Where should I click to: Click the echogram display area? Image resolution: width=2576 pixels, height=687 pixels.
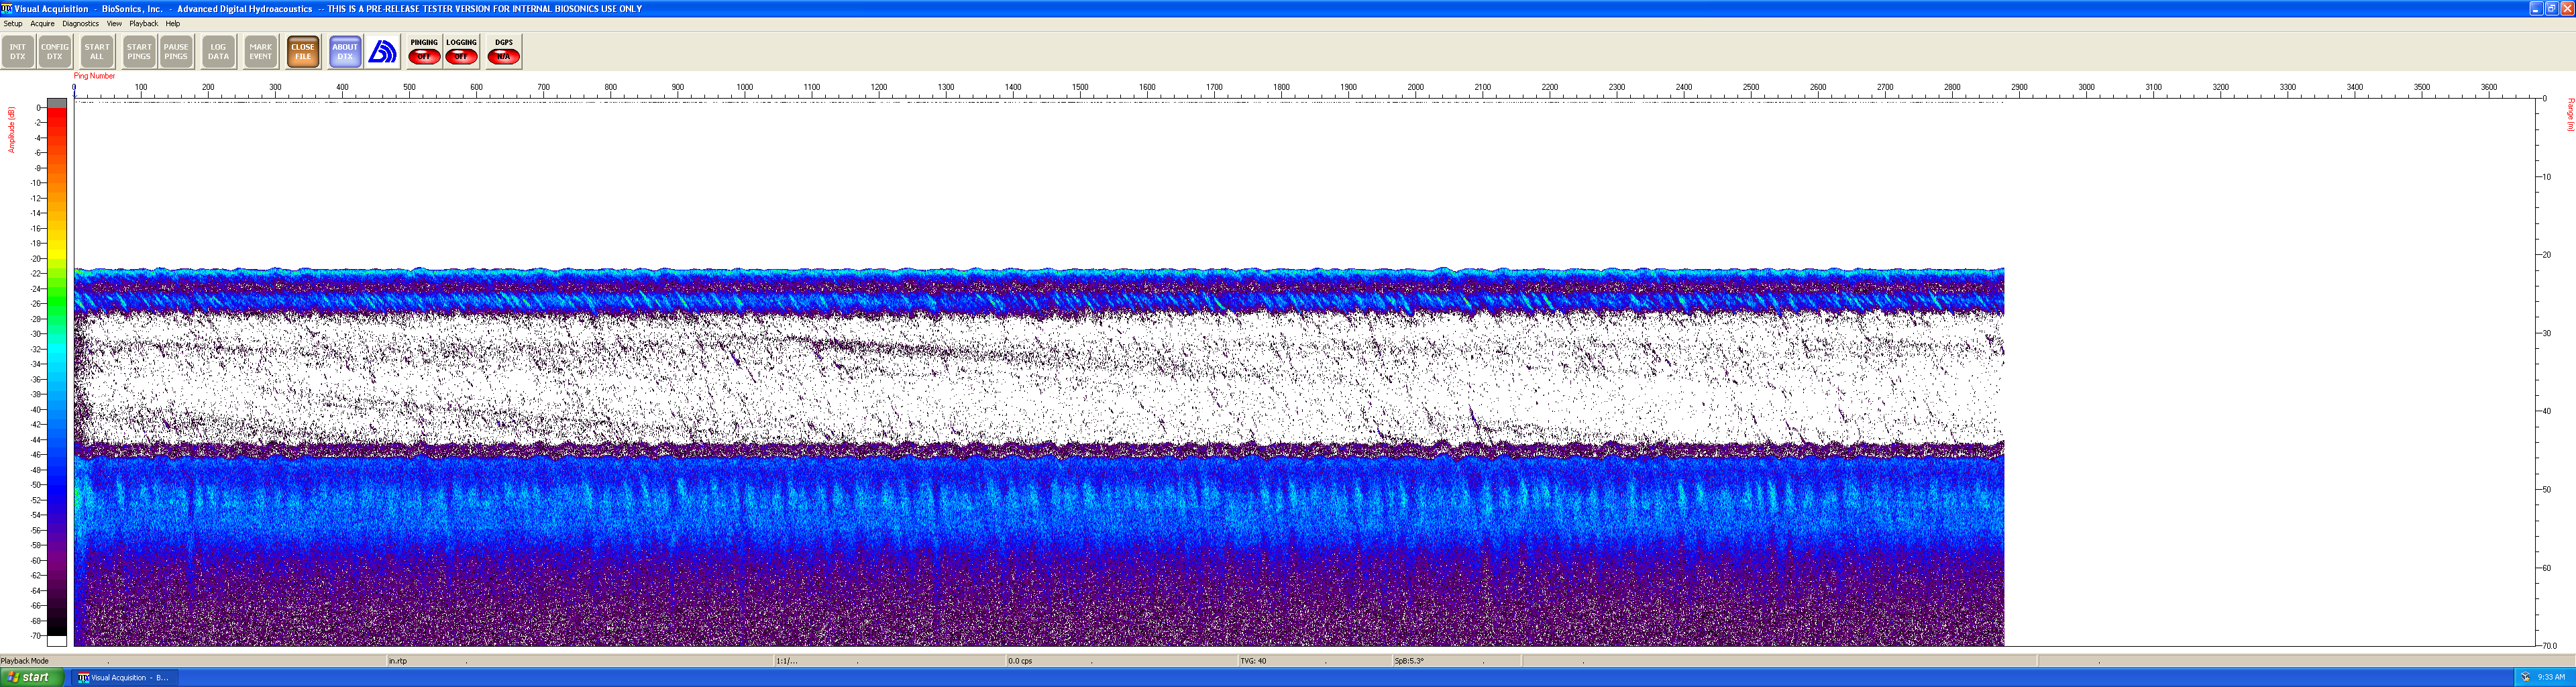tap(1304, 372)
